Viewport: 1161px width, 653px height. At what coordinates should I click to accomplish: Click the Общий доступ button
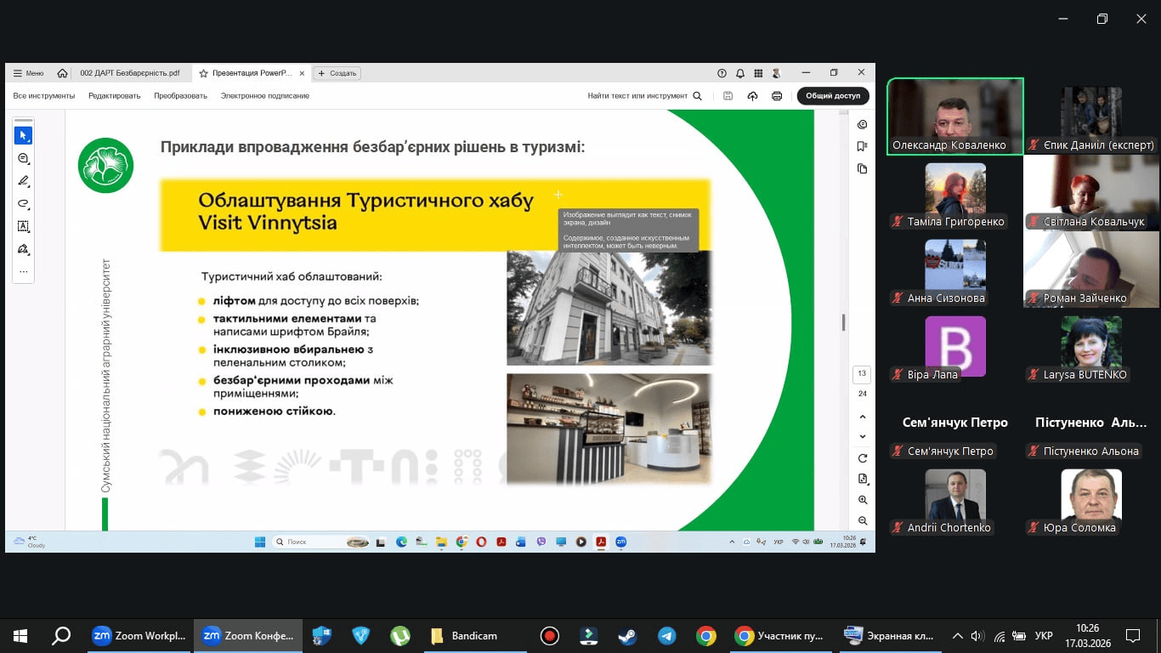pos(832,96)
